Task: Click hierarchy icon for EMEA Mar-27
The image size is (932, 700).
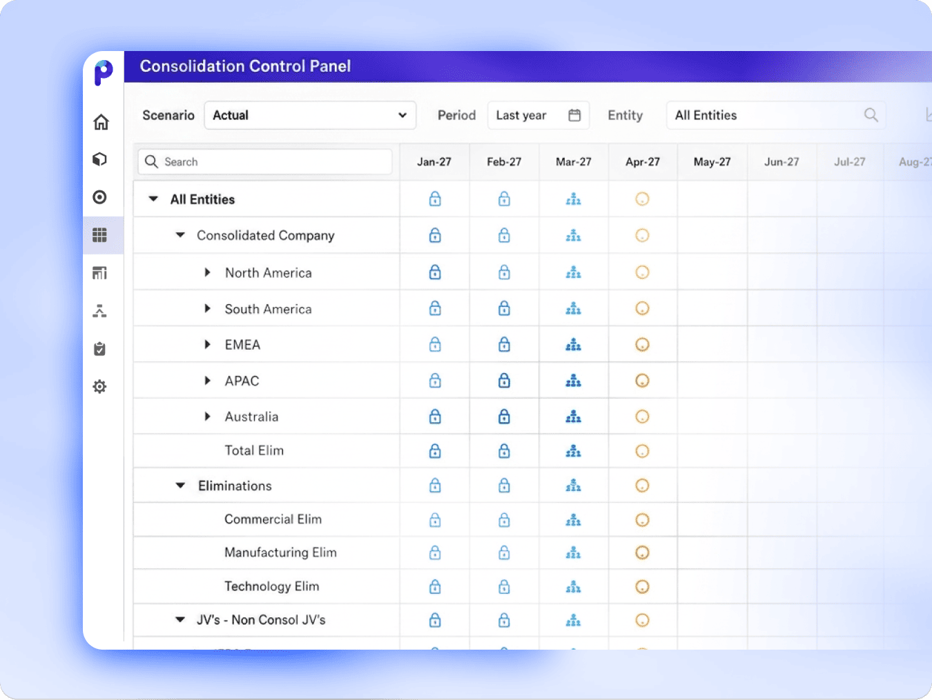Action: click(x=574, y=345)
